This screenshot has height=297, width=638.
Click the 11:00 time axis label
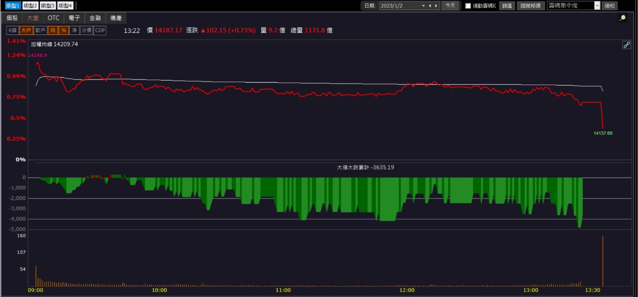pyautogui.click(x=283, y=290)
